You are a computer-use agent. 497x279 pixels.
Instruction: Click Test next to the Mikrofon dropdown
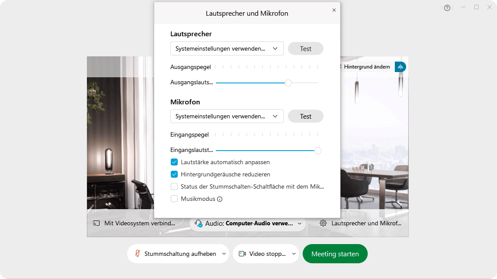305,116
